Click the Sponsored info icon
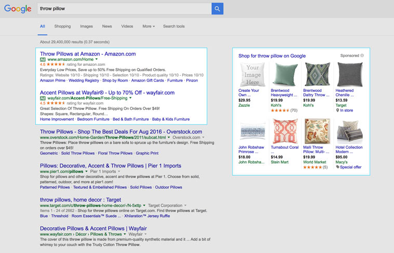394x253 pixels. coord(362,55)
